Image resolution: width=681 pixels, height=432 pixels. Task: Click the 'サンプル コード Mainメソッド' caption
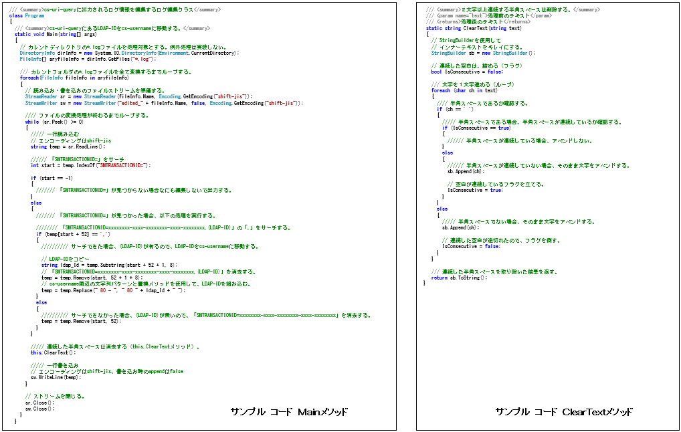[289, 412]
